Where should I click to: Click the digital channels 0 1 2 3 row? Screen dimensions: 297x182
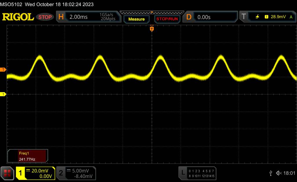194,171
